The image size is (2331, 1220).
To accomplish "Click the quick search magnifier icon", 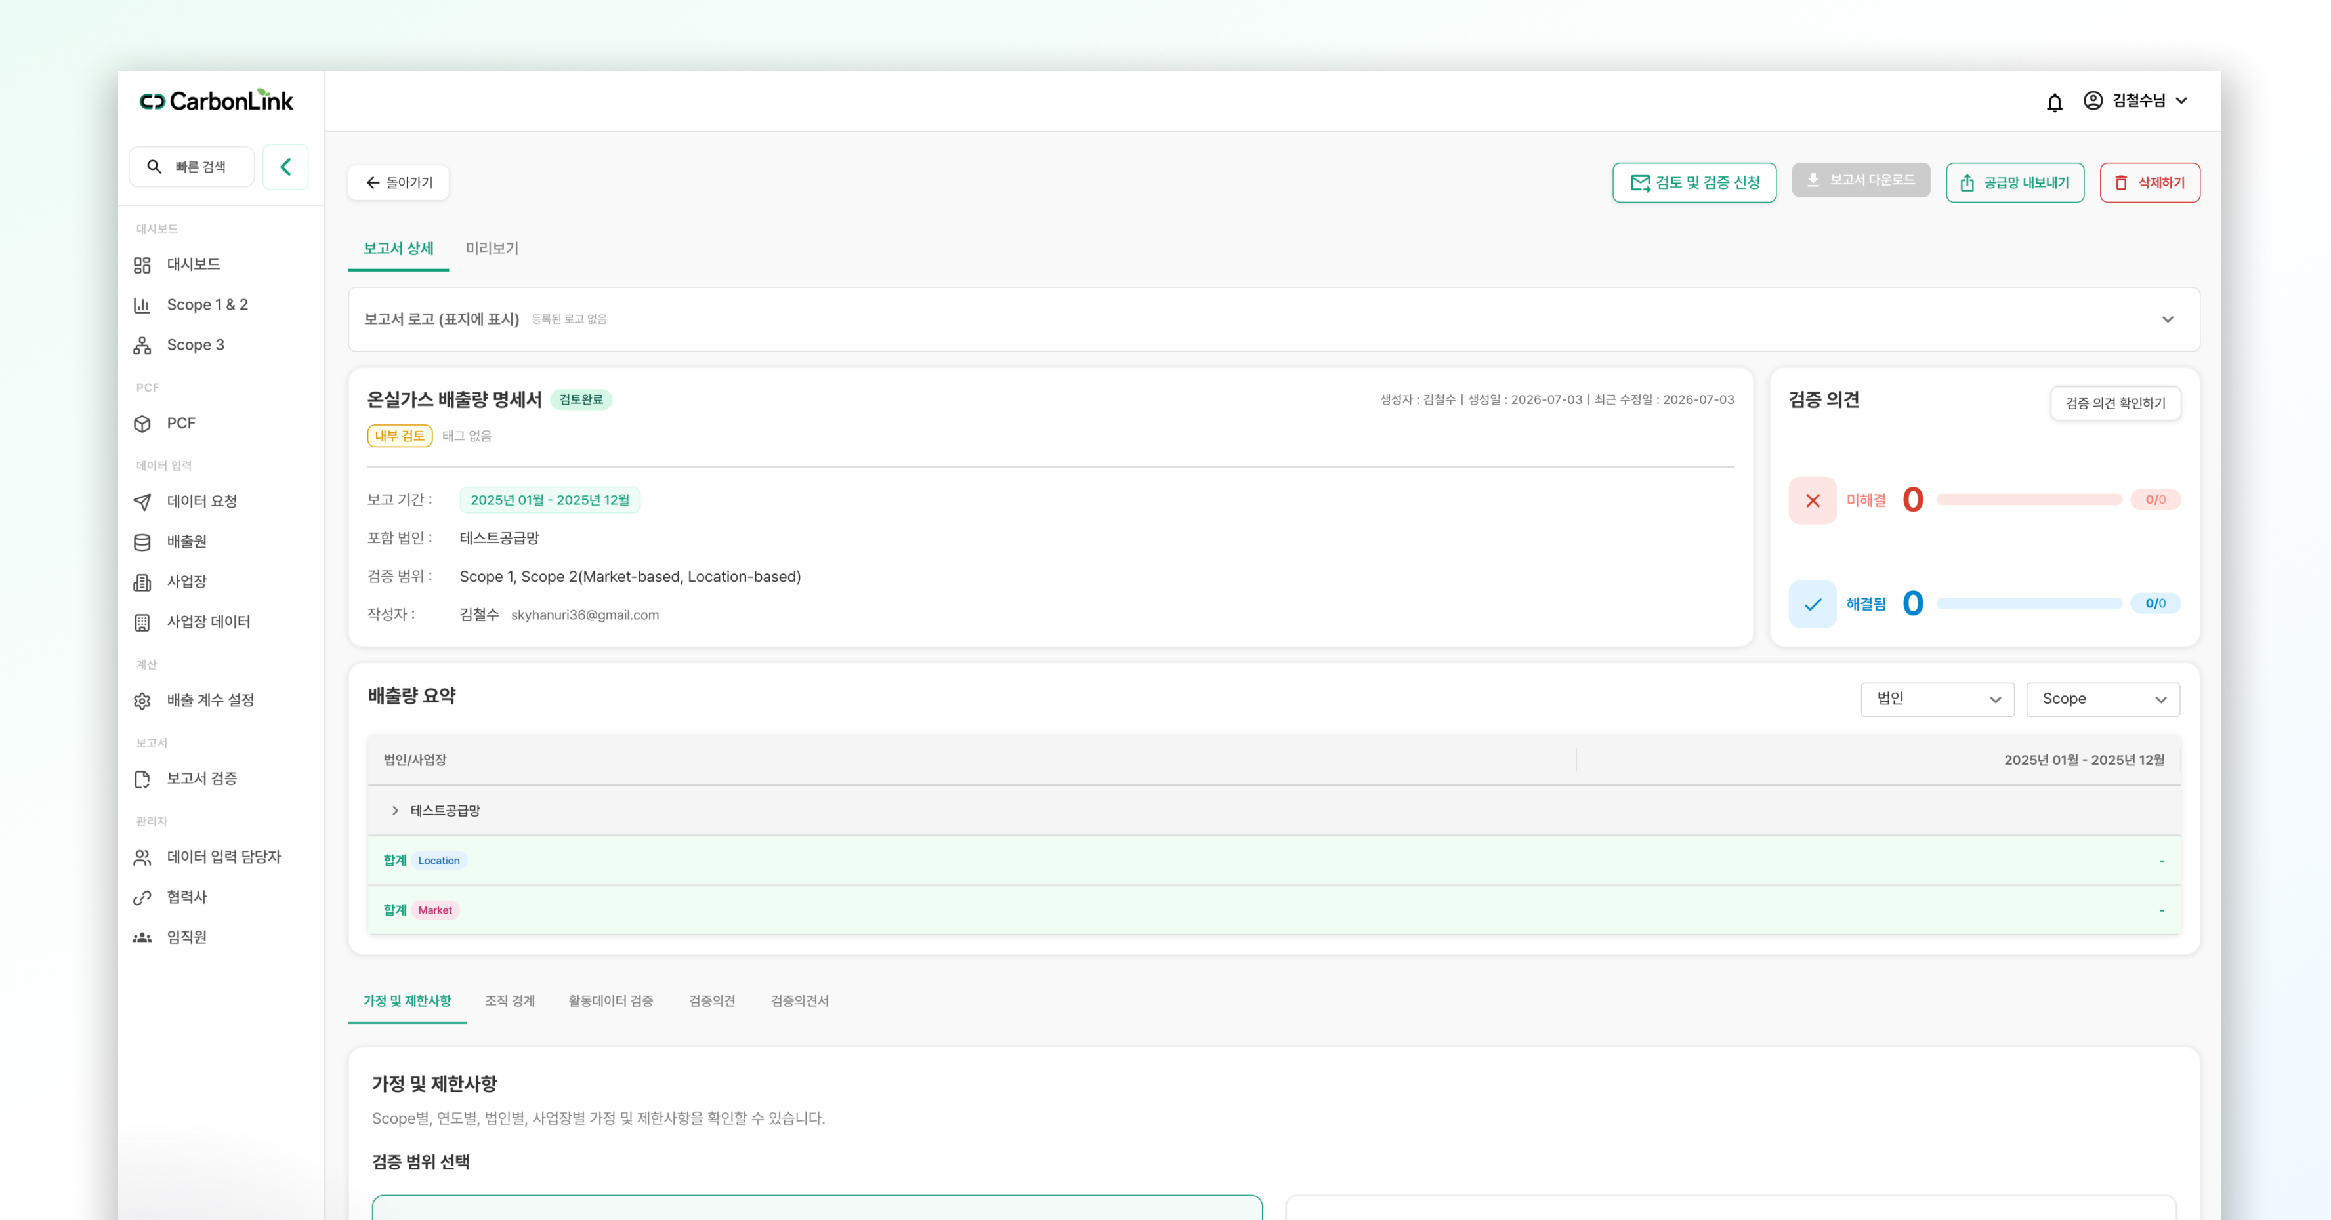I will point(155,167).
